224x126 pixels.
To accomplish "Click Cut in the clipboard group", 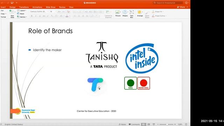I will pos(2,10).
